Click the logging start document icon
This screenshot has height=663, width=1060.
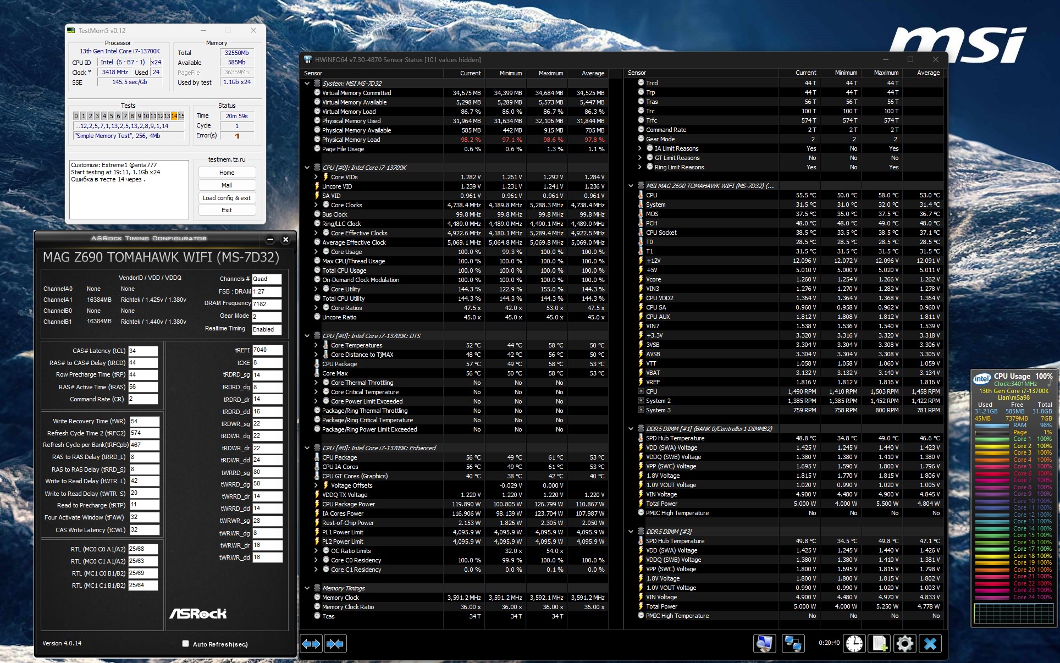(x=879, y=643)
